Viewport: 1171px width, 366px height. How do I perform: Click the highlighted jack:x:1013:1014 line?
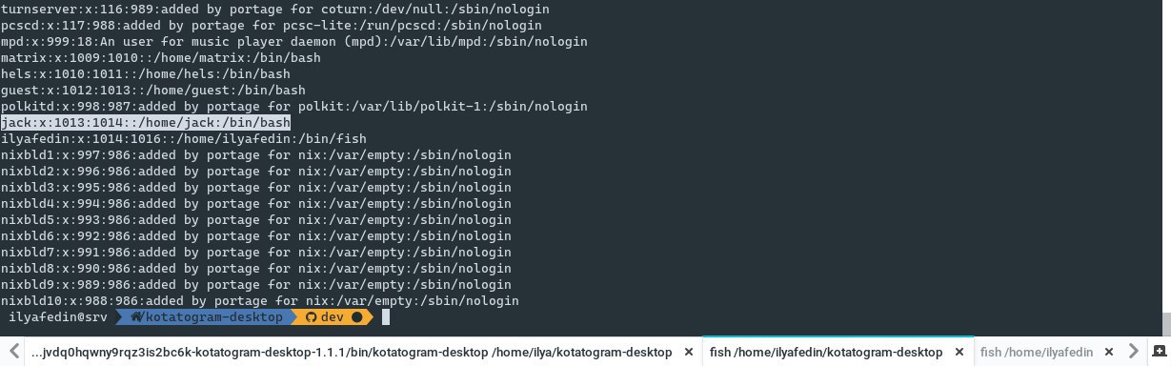[146, 122]
